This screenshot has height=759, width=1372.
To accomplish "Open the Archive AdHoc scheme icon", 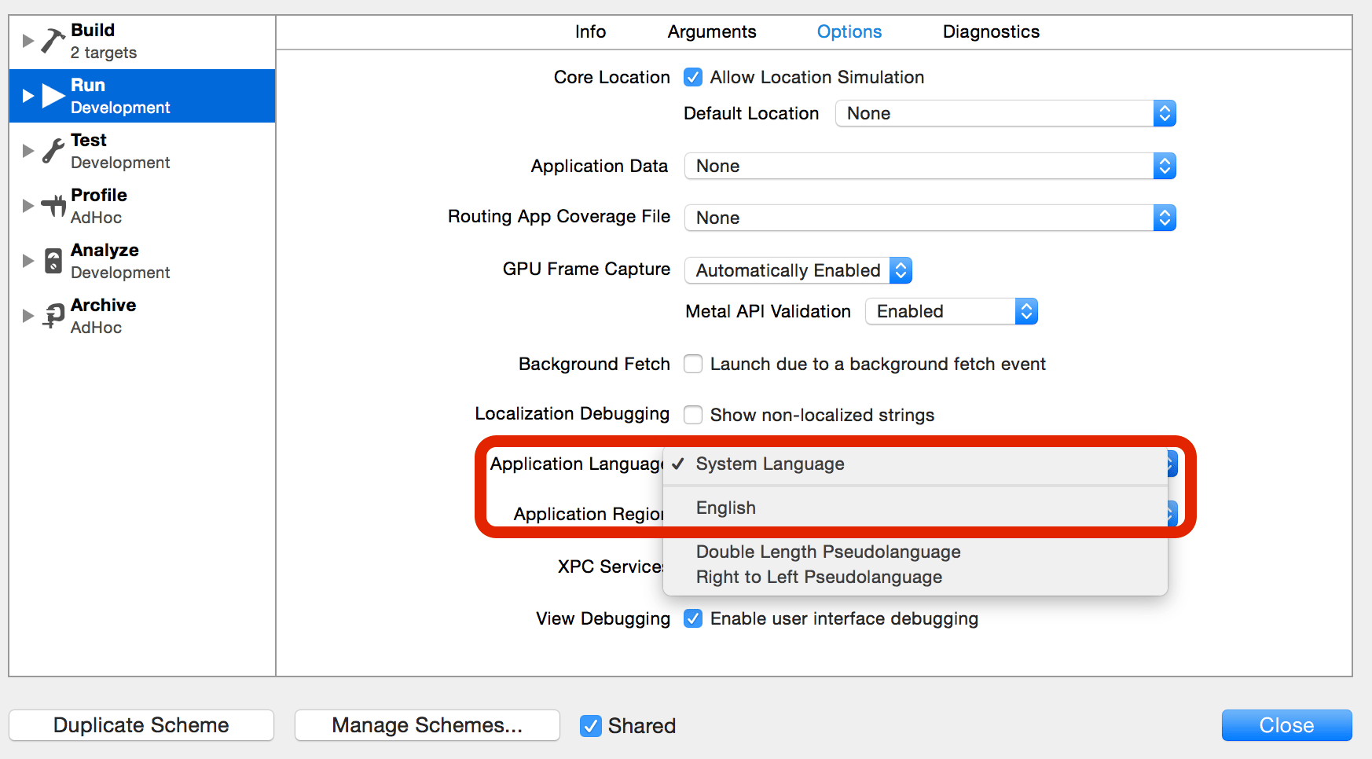I will [51, 315].
